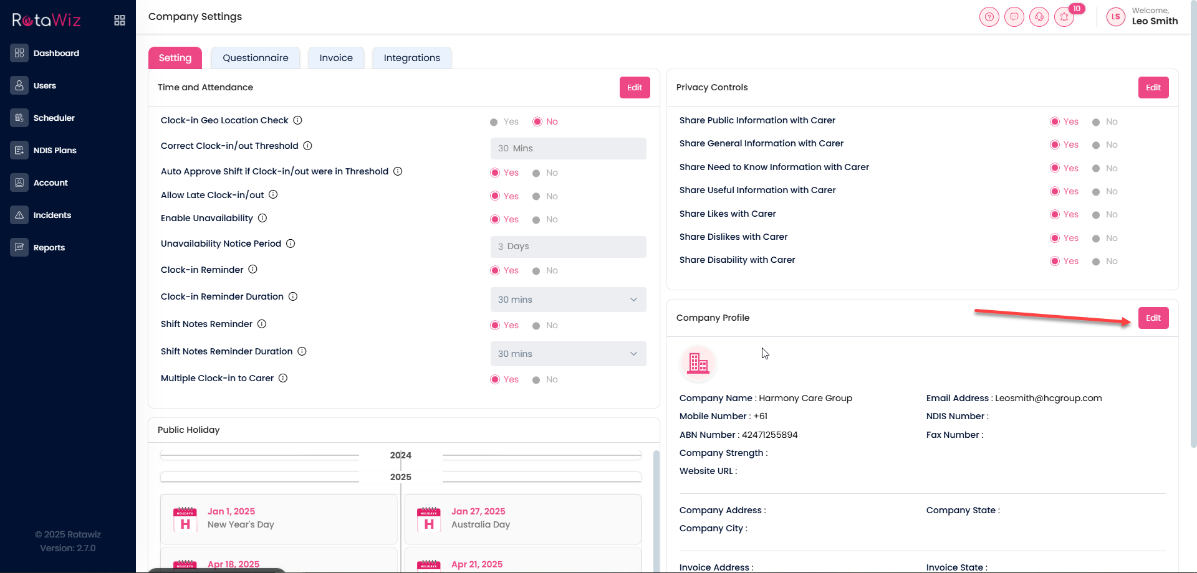This screenshot has height=573, width=1197.
Task: Open the Leo Smith user profile menu
Action: coord(1142,17)
